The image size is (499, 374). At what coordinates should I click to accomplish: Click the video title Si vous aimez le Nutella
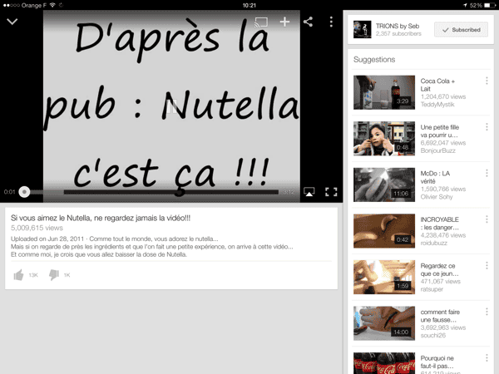point(101,218)
